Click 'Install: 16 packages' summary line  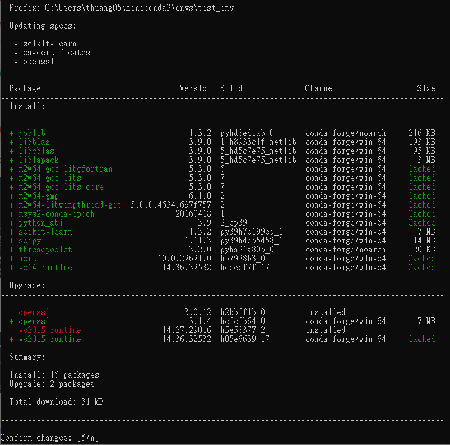tap(54, 375)
